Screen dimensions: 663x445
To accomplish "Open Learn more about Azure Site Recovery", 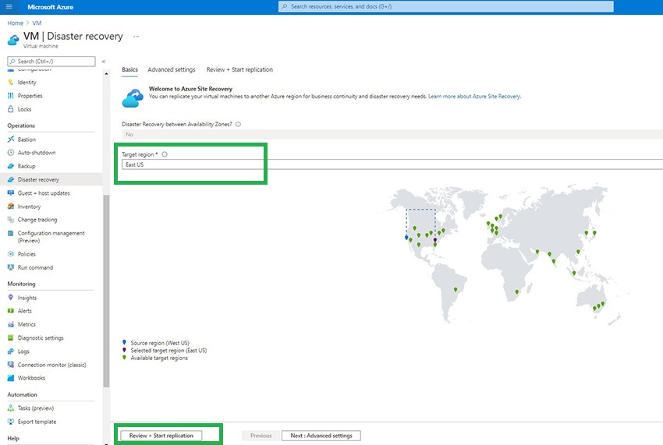I will tap(474, 97).
